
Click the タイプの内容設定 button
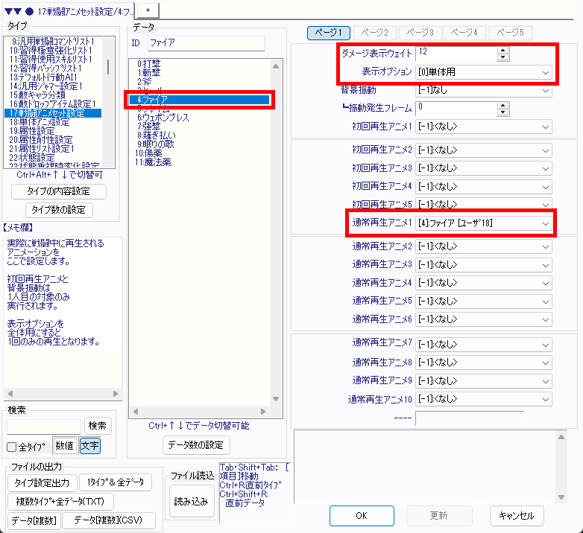(59, 191)
